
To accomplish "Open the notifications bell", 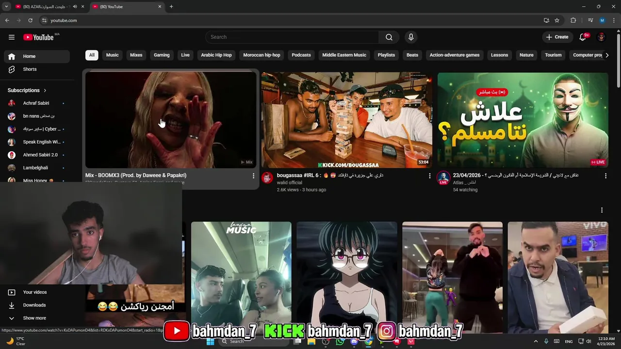I will [583, 37].
